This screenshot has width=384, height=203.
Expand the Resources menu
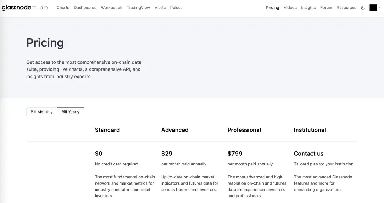[x=346, y=8]
